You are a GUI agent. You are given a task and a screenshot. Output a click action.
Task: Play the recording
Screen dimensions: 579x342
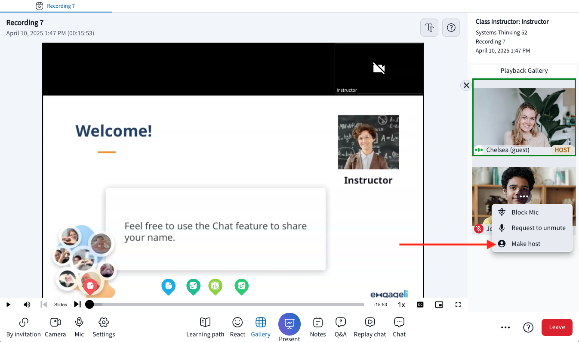(8, 305)
